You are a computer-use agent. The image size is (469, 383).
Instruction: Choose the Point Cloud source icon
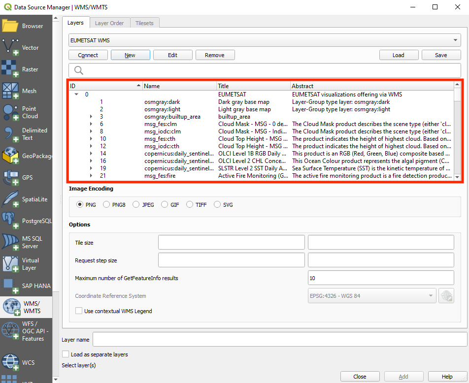click(10, 112)
